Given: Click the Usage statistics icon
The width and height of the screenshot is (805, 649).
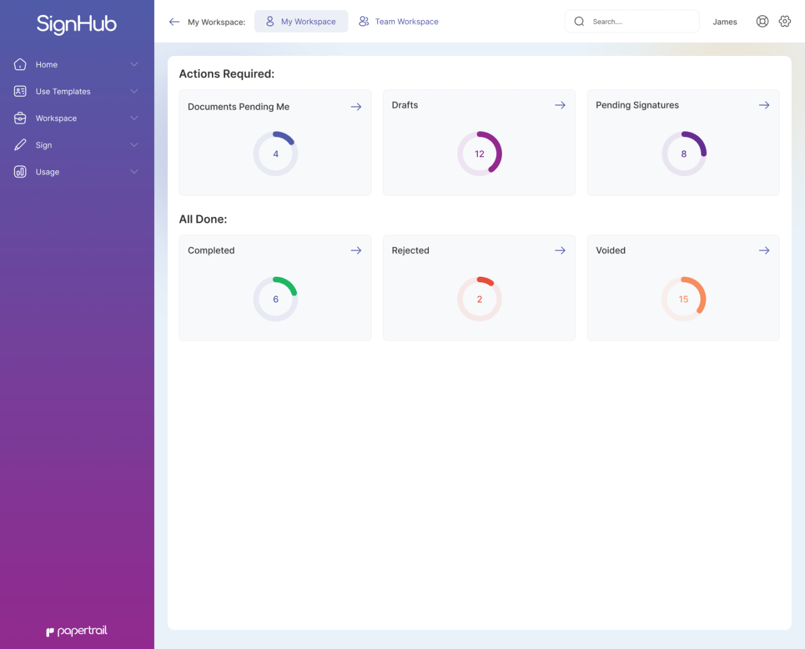Looking at the screenshot, I should [x=19, y=172].
